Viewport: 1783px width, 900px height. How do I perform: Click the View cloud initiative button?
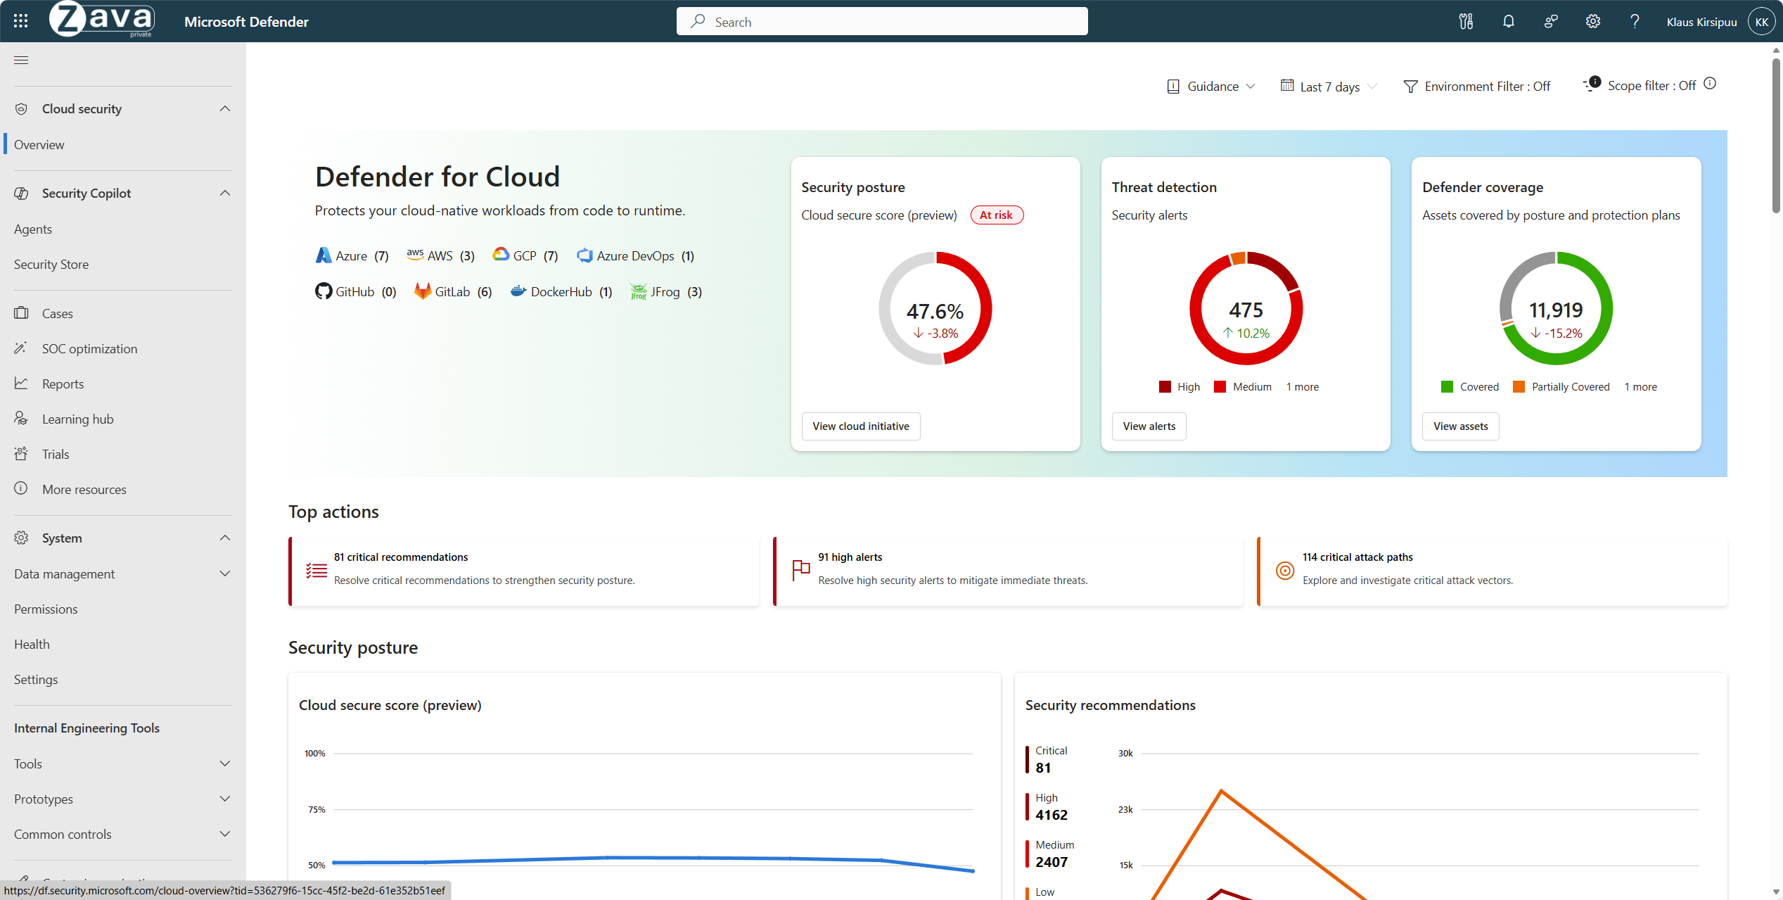(860, 426)
